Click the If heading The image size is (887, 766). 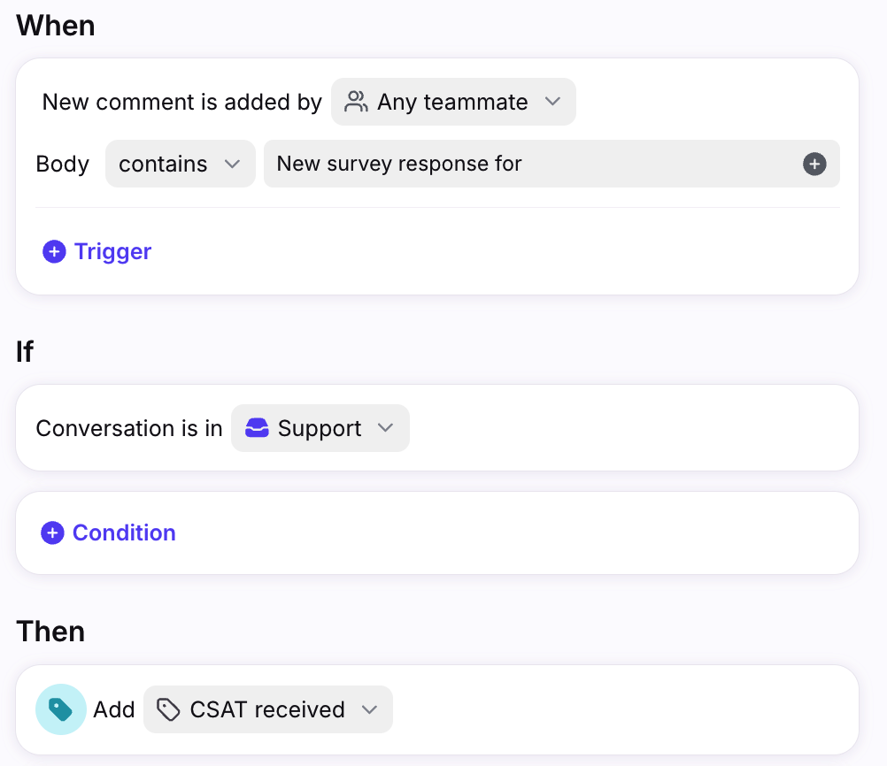tap(25, 352)
